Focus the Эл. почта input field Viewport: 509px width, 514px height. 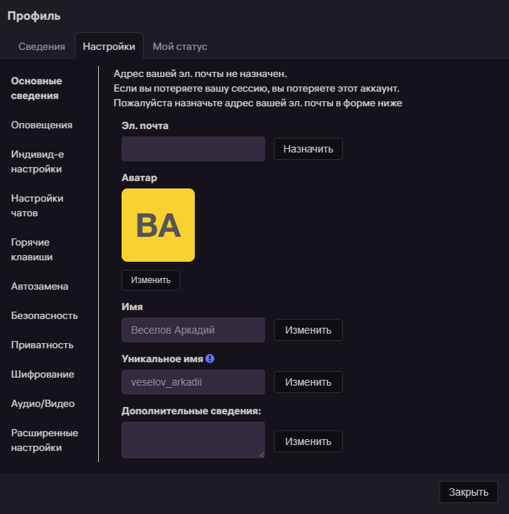pos(193,149)
